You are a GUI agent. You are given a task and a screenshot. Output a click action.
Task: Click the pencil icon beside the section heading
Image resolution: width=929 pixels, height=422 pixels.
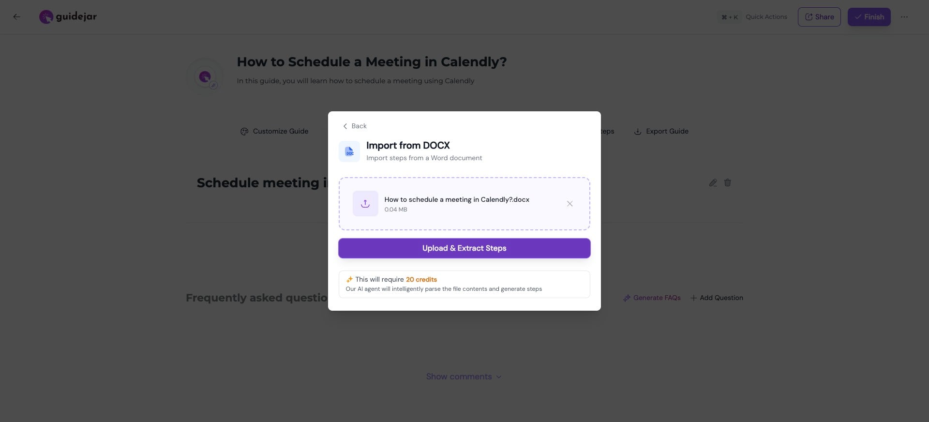click(x=712, y=182)
